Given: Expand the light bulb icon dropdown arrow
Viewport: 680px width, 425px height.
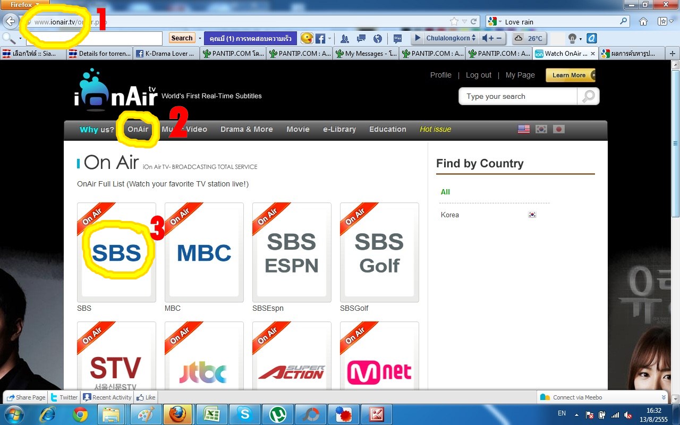Looking at the screenshot, I should (581, 39).
